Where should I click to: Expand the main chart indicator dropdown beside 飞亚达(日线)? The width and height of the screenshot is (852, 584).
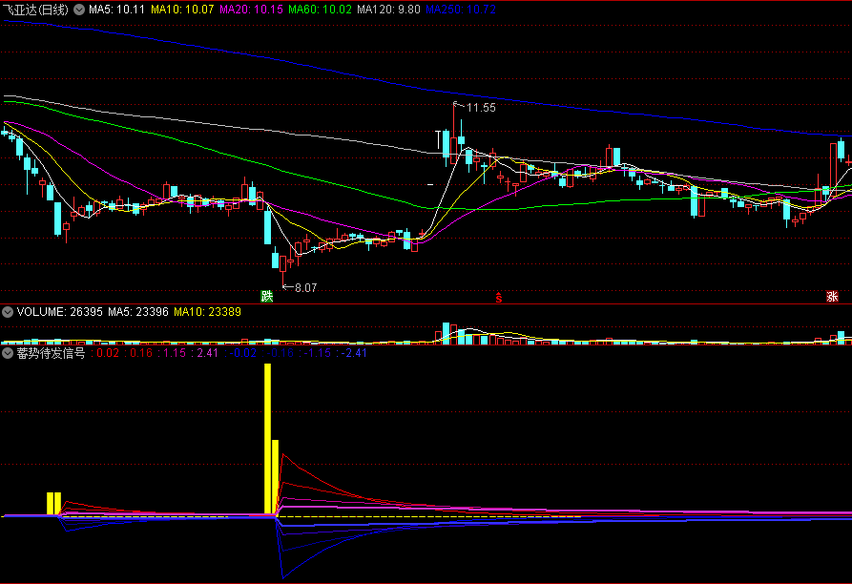pos(79,10)
